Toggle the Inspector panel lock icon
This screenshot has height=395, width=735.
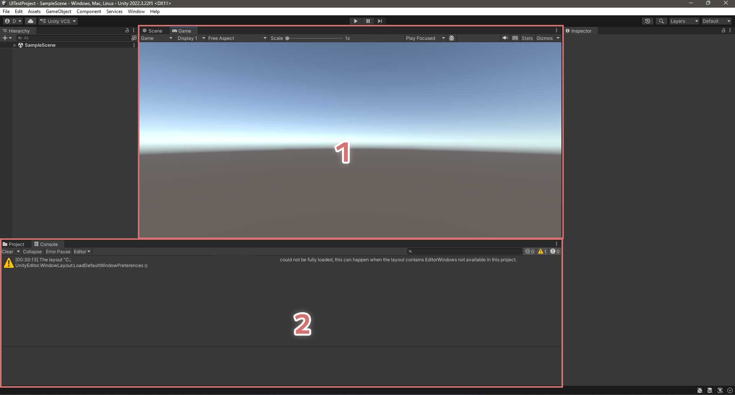[x=724, y=30]
